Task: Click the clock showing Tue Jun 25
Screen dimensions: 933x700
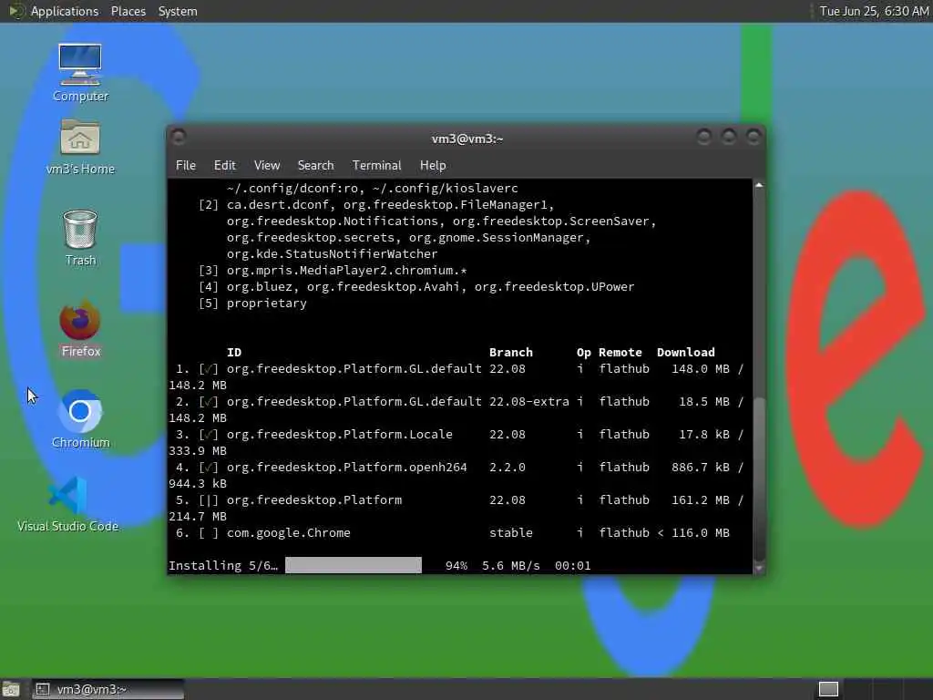Action: click(x=874, y=11)
